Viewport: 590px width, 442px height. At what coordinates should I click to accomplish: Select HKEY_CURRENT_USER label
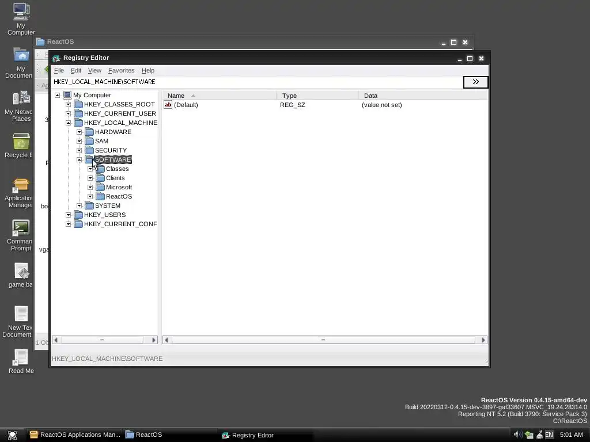click(120, 113)
